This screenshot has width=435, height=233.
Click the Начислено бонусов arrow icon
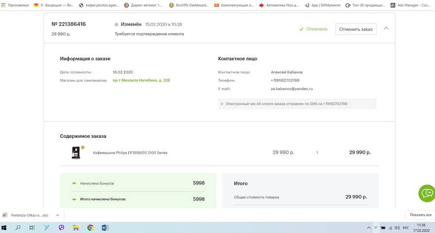pyautogui.click(x=74, y=183)
